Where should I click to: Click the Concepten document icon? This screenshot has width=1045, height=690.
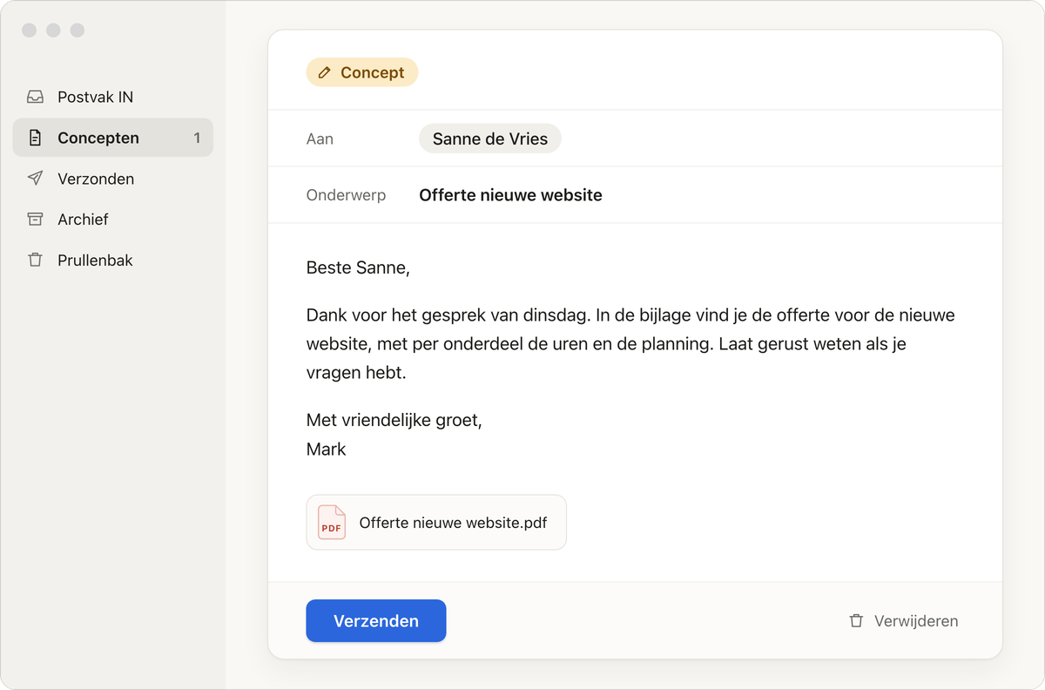click(x=35, y=138)
